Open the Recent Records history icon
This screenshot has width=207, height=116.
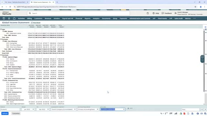click(4, 18)
